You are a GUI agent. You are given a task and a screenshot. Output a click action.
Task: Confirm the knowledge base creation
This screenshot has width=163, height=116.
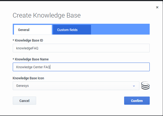[x=137, y=101]
